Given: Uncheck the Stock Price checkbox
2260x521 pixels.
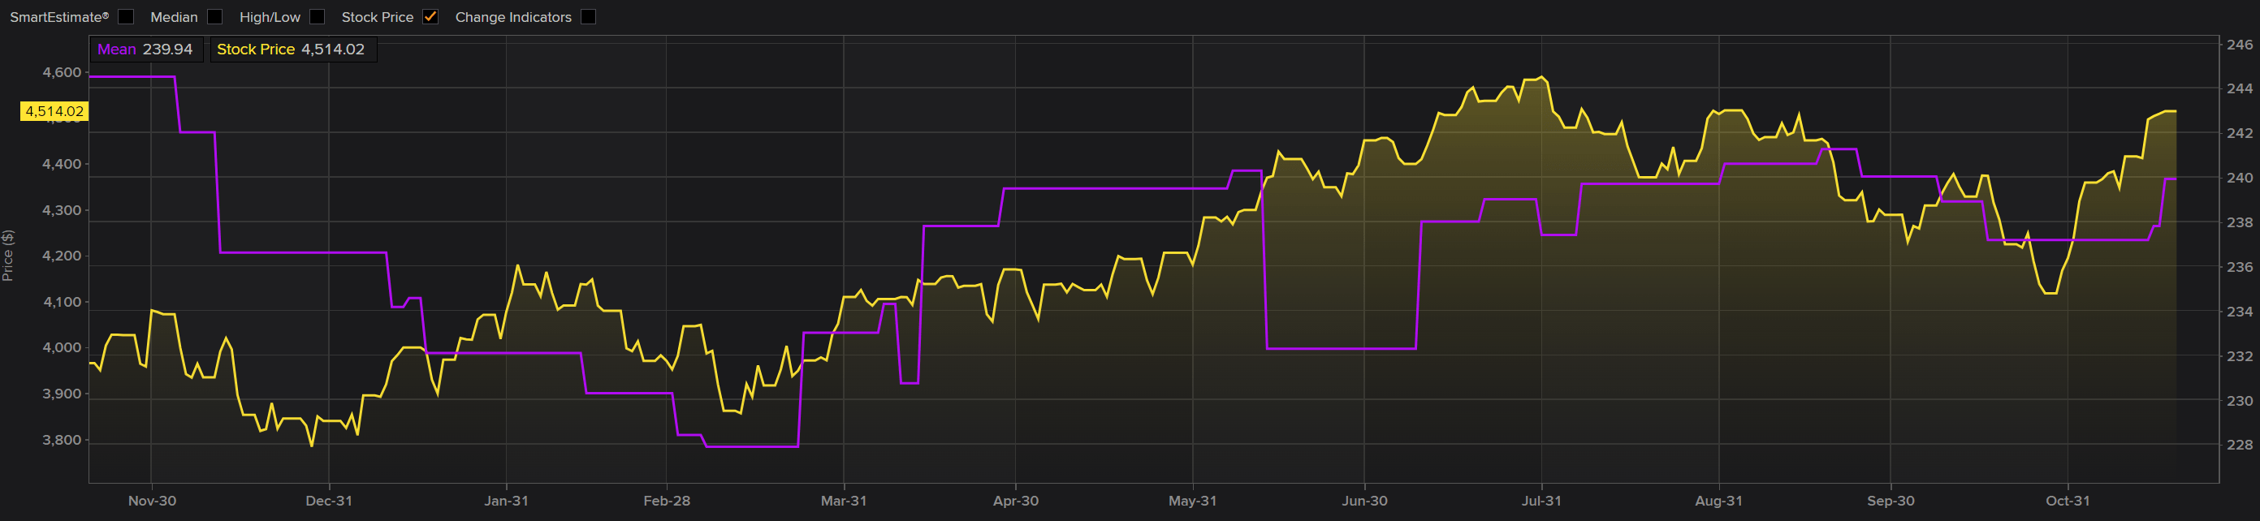Looking at the screenshot, I should tap(430, 17).
